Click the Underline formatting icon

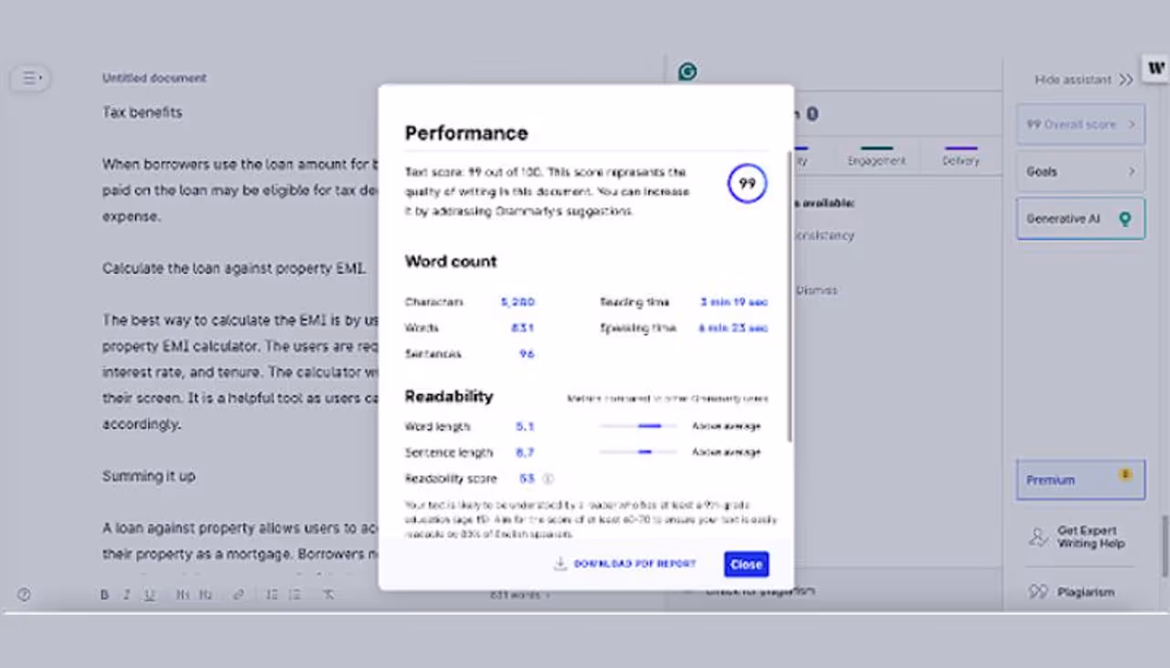(150, 595)
